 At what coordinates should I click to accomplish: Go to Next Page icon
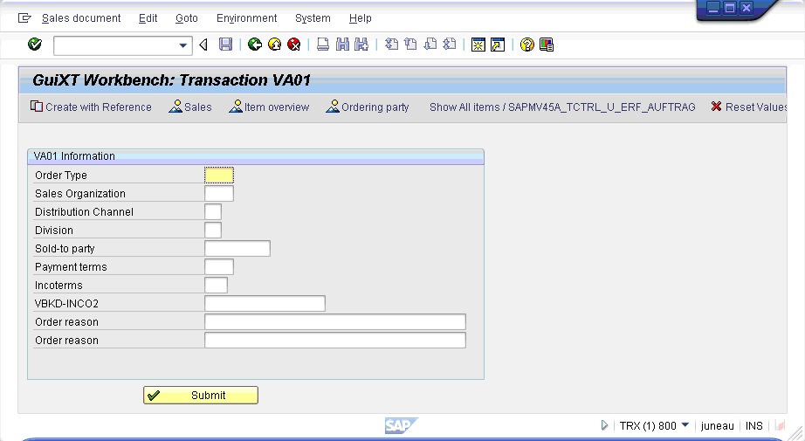coord(430,45)
